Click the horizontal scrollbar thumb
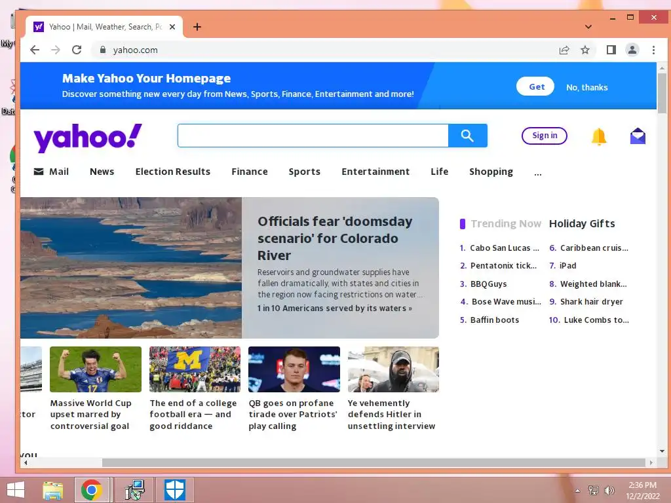This screenshot has width=671, height=503. click(x=373, y=462)
